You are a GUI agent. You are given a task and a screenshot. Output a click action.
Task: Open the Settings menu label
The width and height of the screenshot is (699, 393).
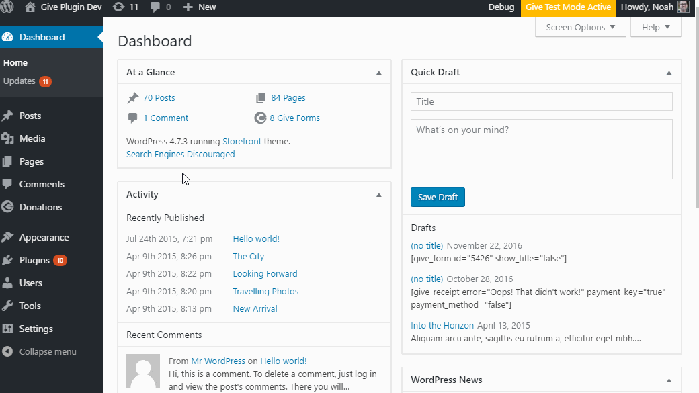(x=36, y=329)
